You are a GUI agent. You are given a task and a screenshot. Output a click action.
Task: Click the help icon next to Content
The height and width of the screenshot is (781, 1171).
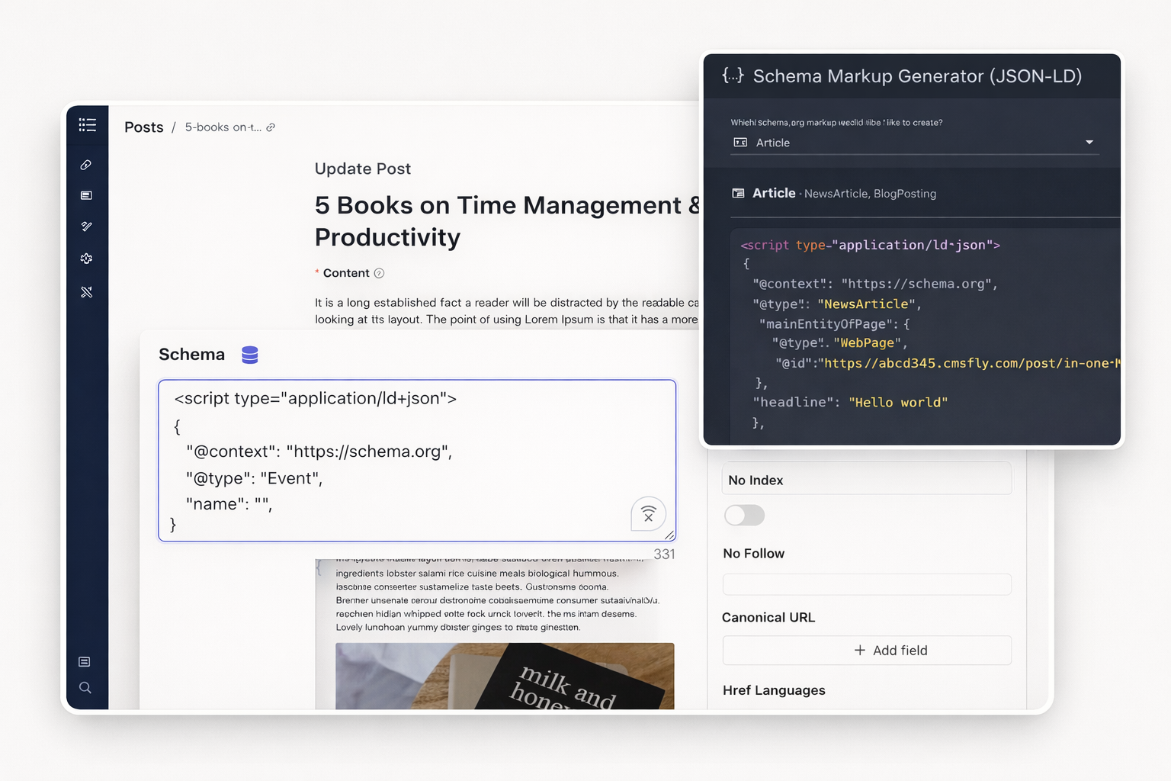tap(379, 273)
